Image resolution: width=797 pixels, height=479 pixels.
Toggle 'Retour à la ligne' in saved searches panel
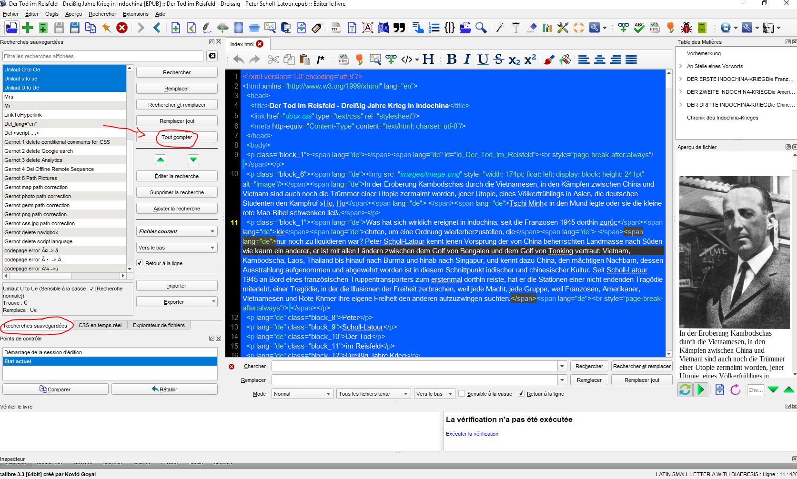pyautogui.click(x=140, y=263)
